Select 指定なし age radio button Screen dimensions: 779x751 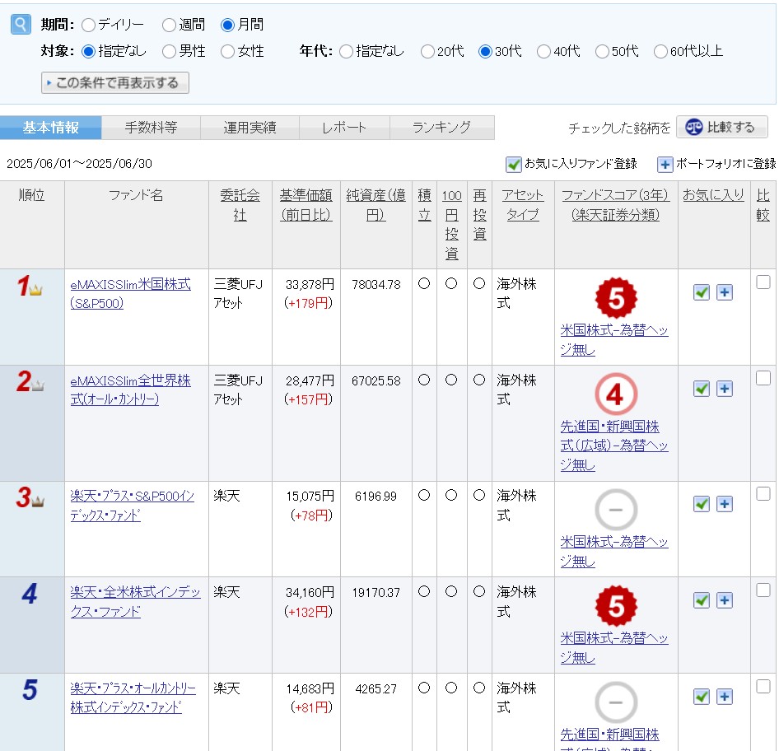(347, 52)
